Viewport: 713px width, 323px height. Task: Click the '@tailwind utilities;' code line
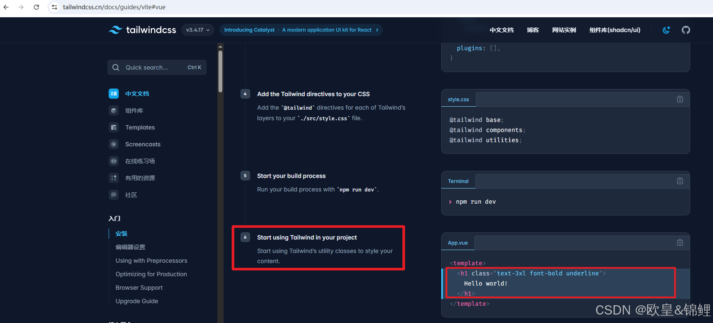[486, 140]
